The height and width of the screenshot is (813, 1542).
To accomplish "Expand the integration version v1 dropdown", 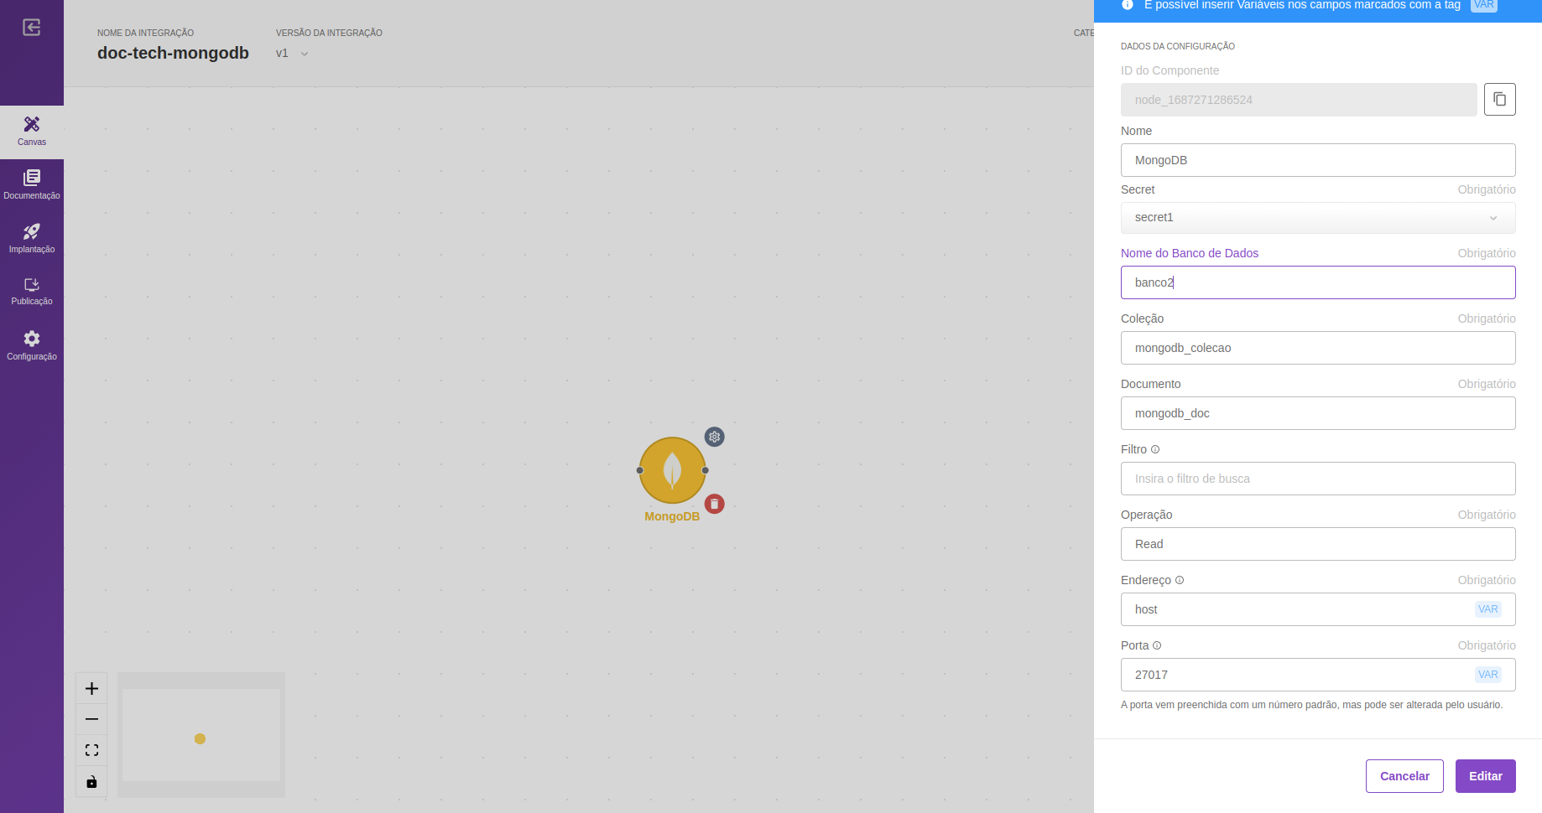I will pyautogui.click(x=293, y=54).
